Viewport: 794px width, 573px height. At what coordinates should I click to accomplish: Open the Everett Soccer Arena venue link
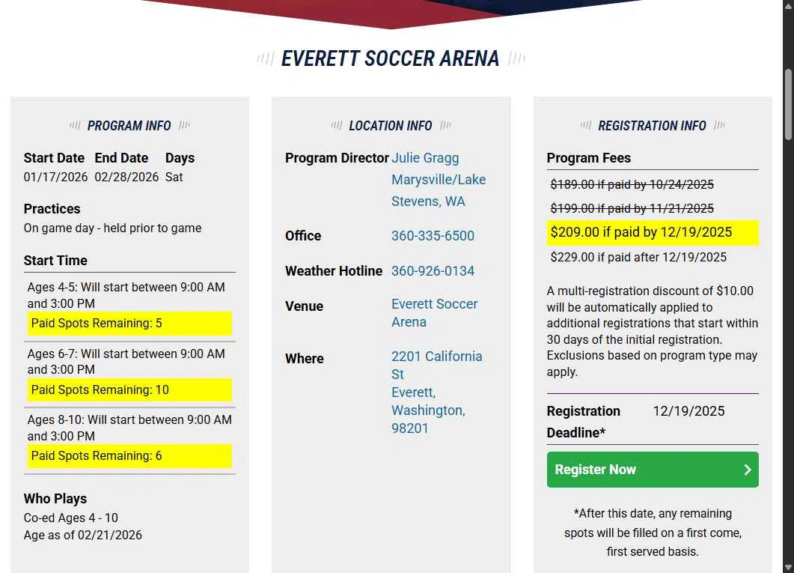[x=434, y=313]
